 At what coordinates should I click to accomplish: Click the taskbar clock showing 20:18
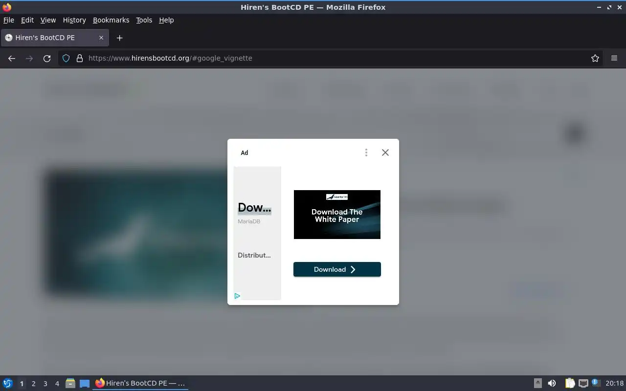coord(614,383)
